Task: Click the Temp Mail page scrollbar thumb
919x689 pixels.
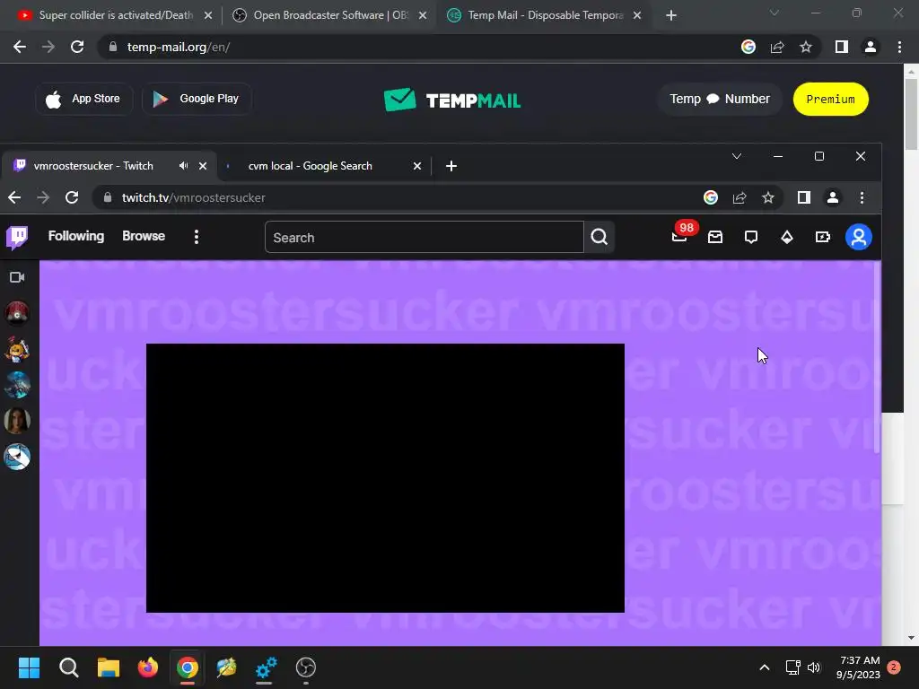Action: (x=912, y=114)
